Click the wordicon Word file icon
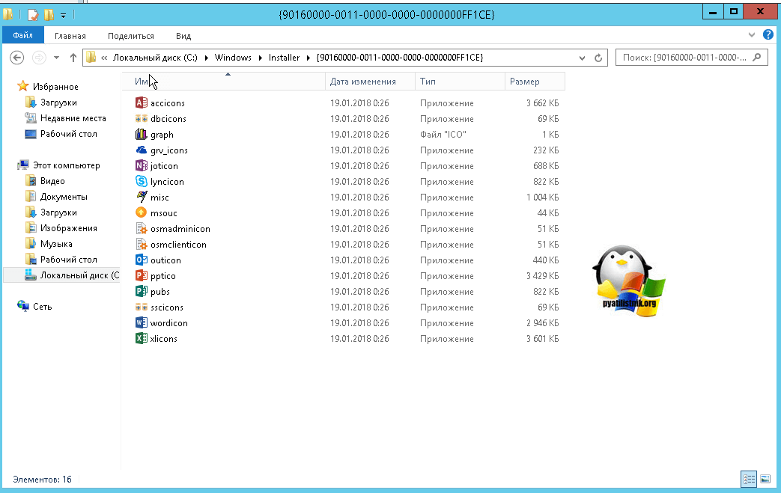 [x=141, y=323]
